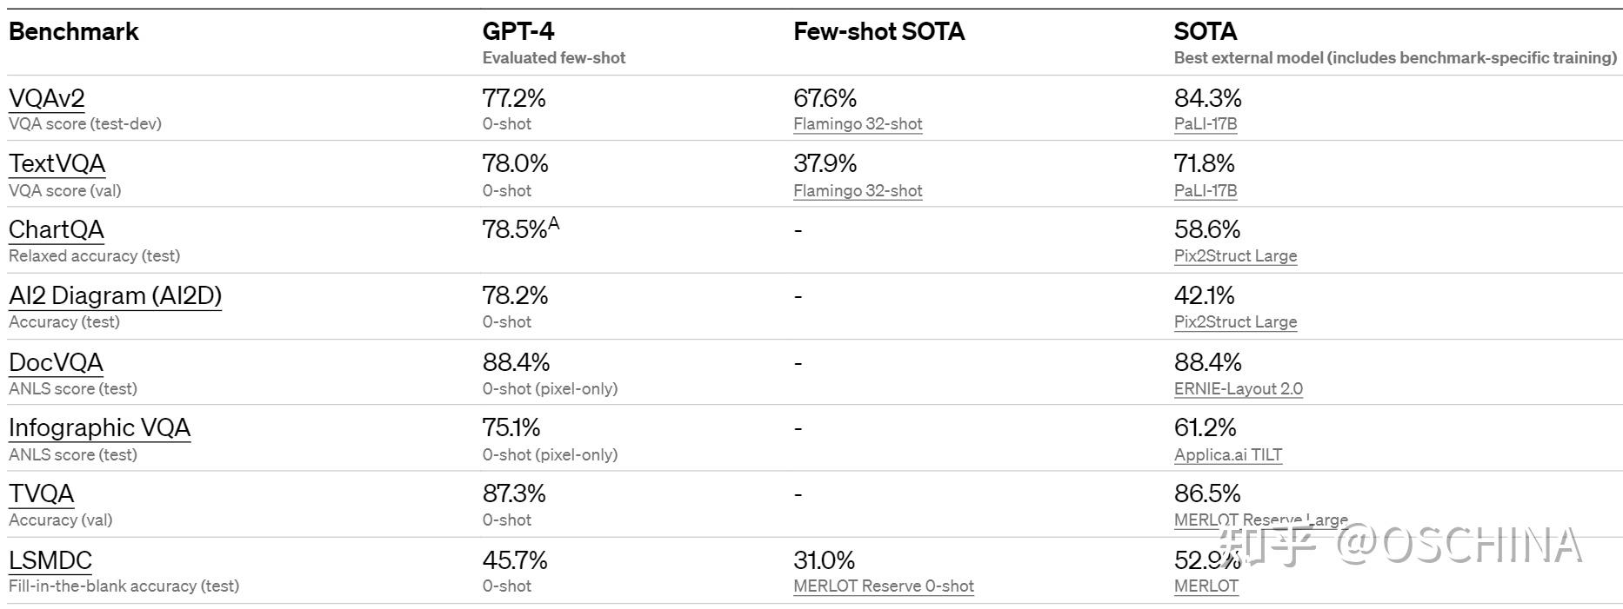Viewport: 1623px width, 609px height.
Task: Open the VQAv2 benchmark link
Action: 47,98
